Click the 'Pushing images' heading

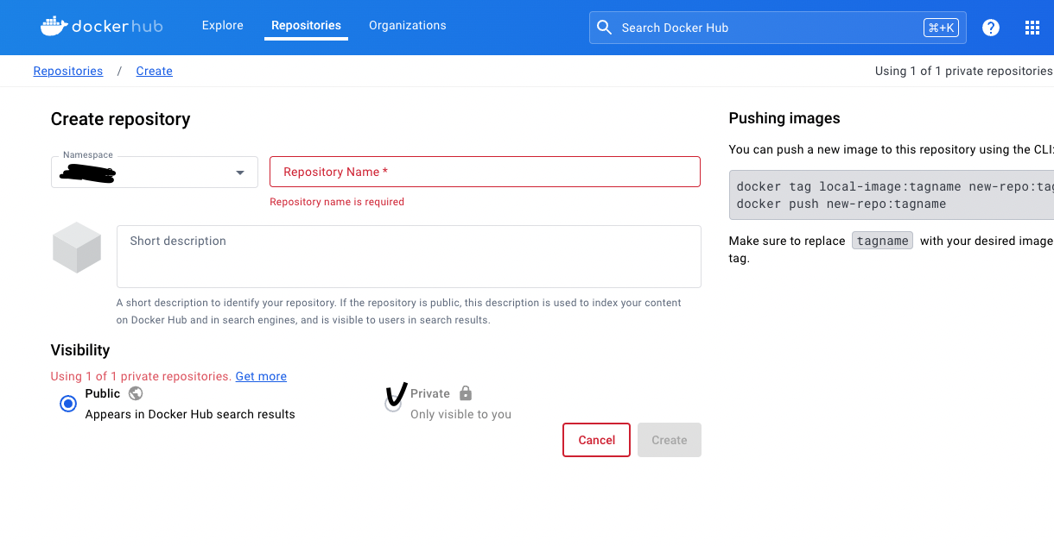point(784,118)
